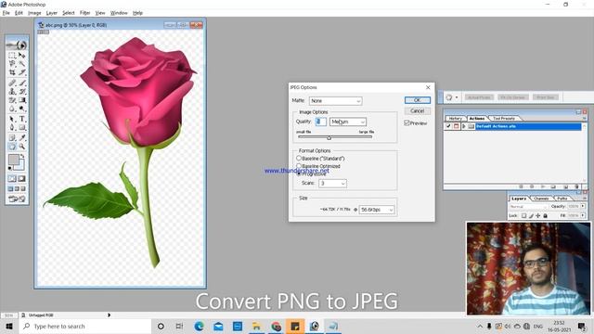Viewport: 594px width, 334px height.
Task: Click the Windows Start button
Action: pyautogui.click(x=9, y=326)
